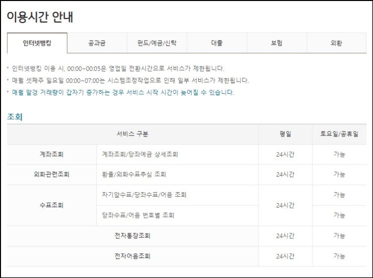Click the blue notice about 매월 말경 거래량
Viewport: 373px width, 278px height.
click(x=123, y=92)
